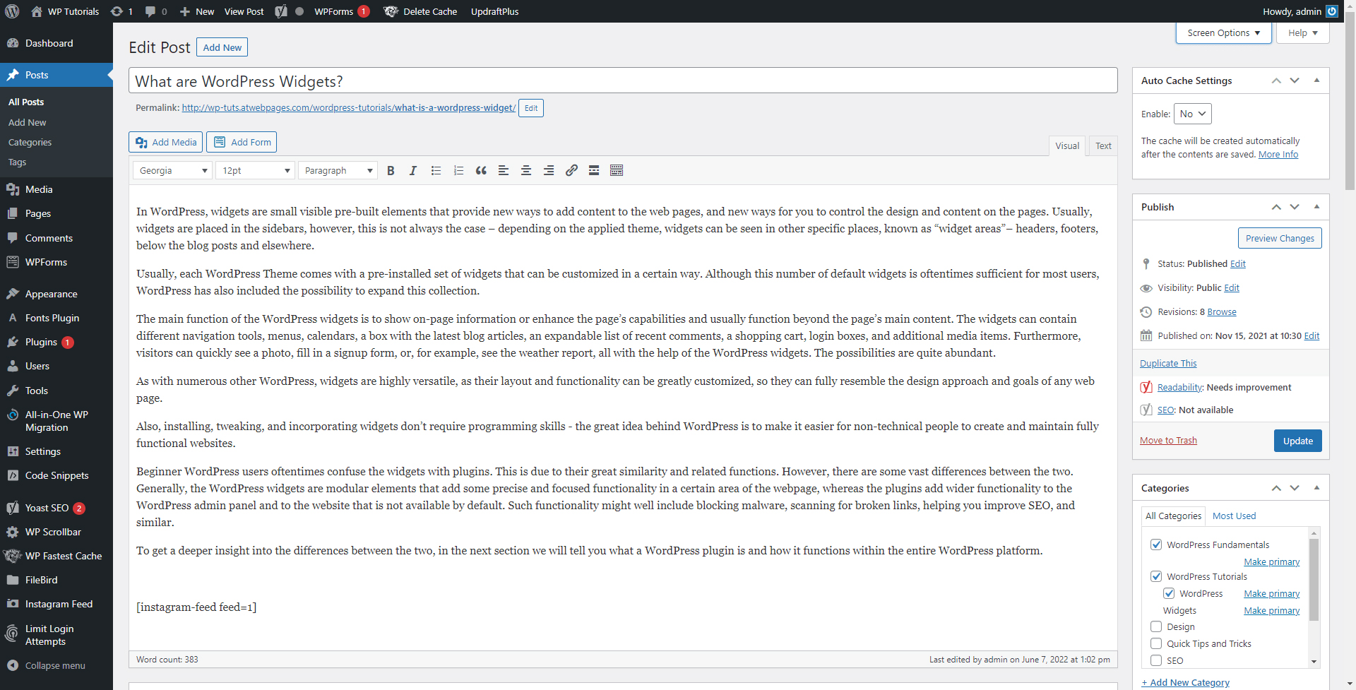Uncheck WordPress Tutorials category
This screenshot has width=1356, height=690.
(x=1156, y=576)
